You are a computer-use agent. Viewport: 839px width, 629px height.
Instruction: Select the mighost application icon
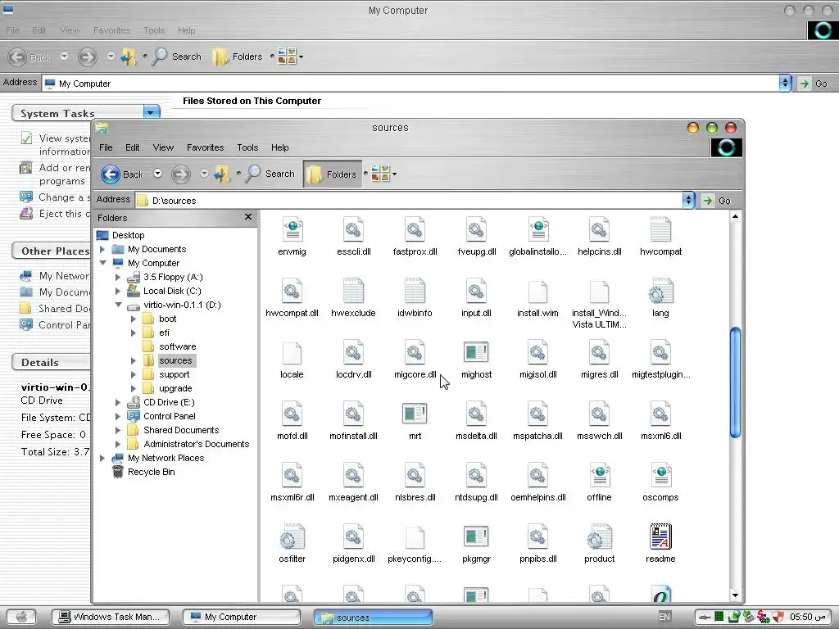[476, 353]
